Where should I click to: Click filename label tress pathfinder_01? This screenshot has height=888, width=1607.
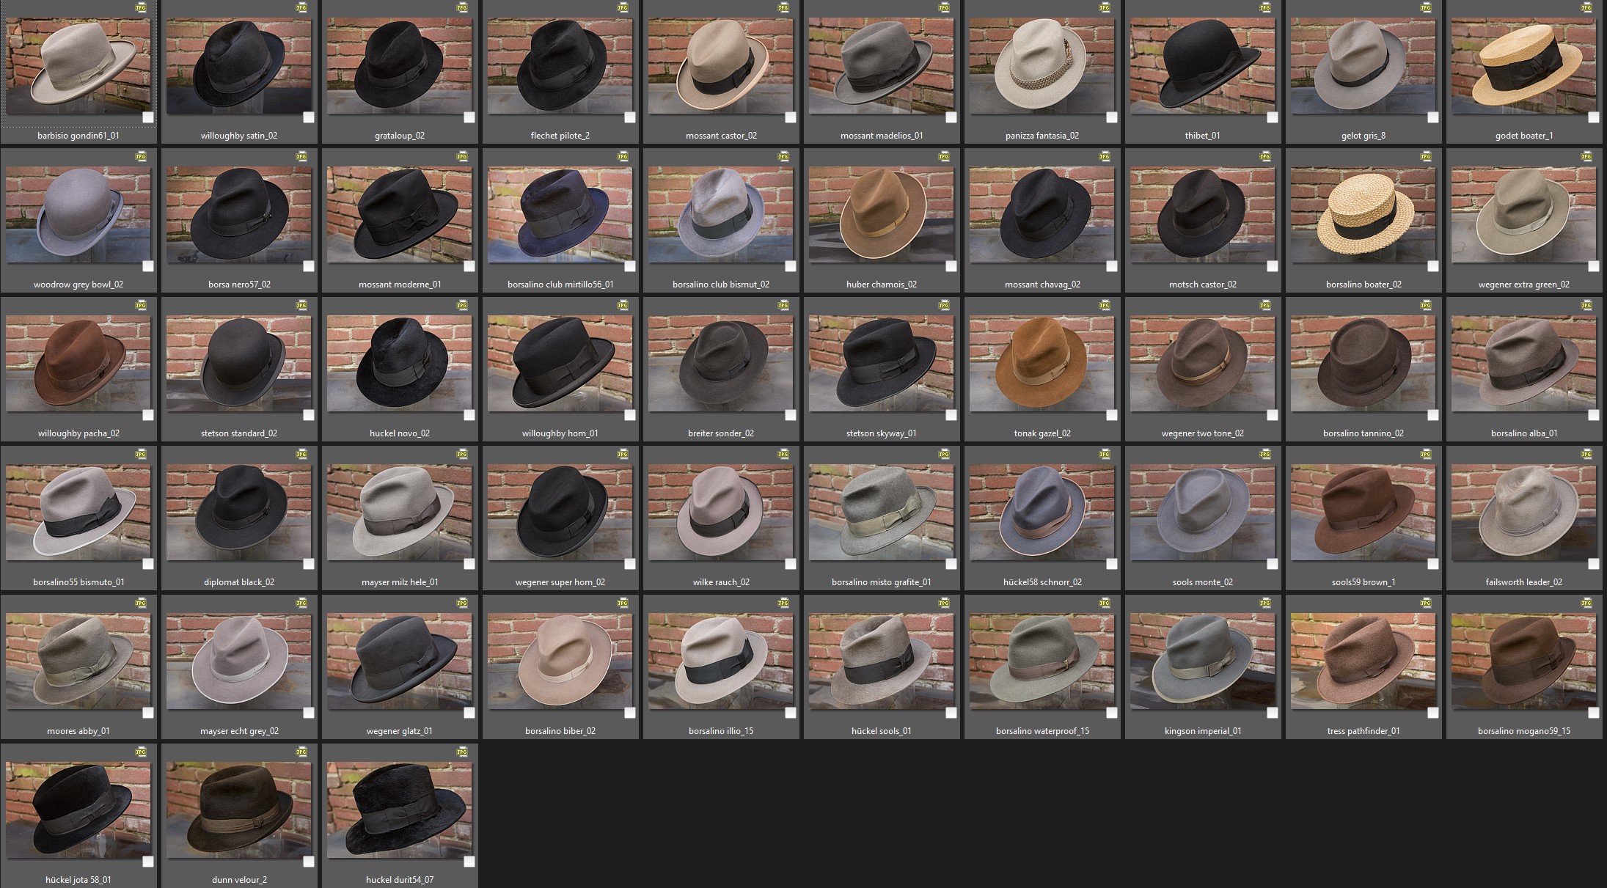(1363, 731)
